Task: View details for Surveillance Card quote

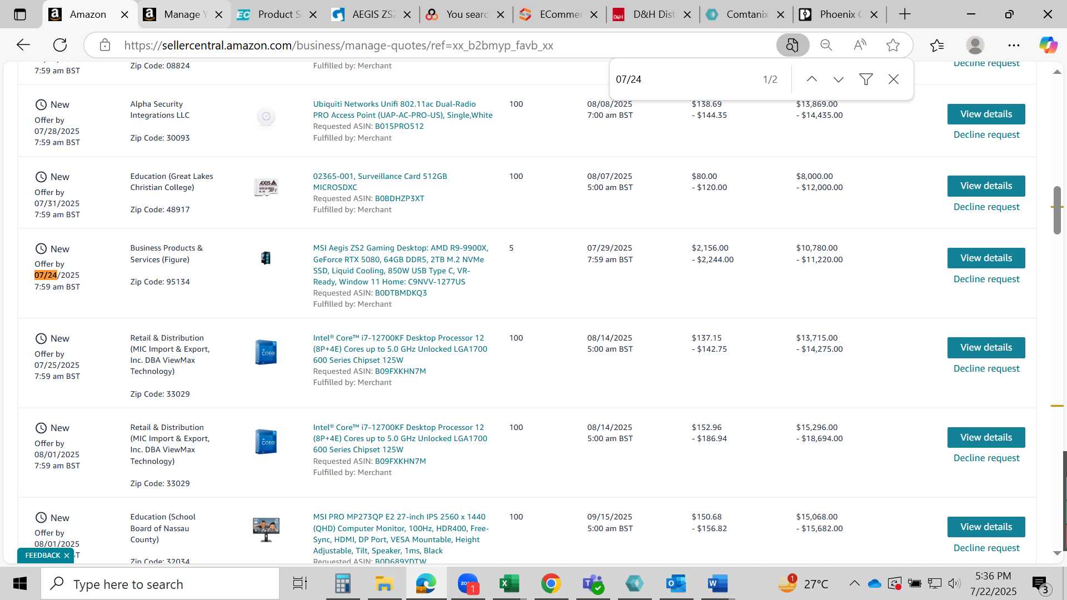Action: 986,186
